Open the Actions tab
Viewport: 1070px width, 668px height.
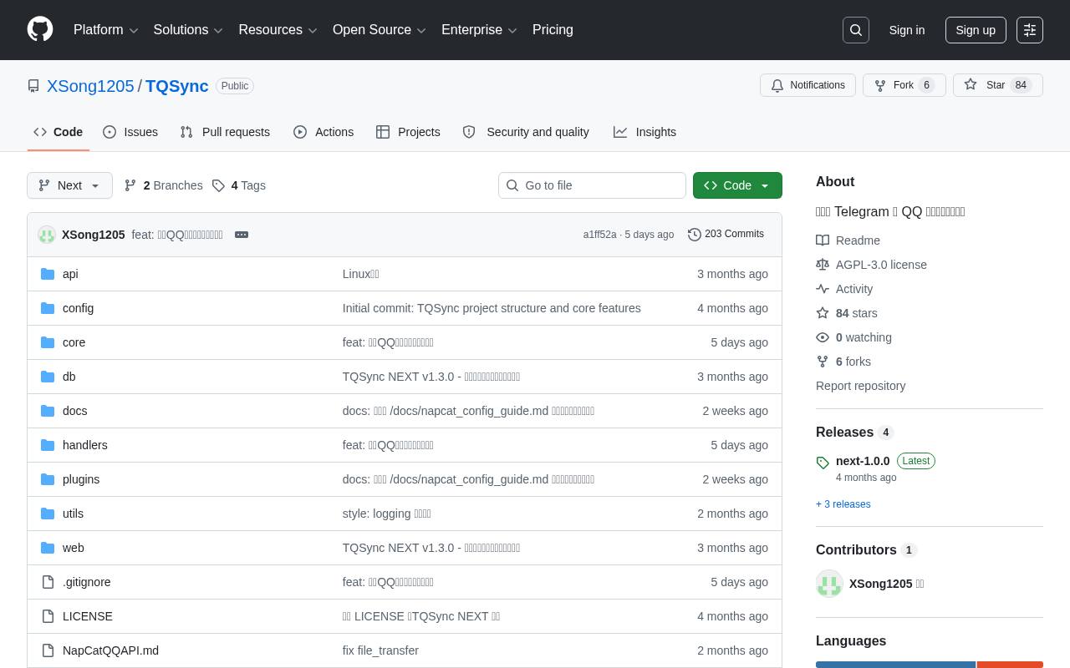(x=324, y=132)
